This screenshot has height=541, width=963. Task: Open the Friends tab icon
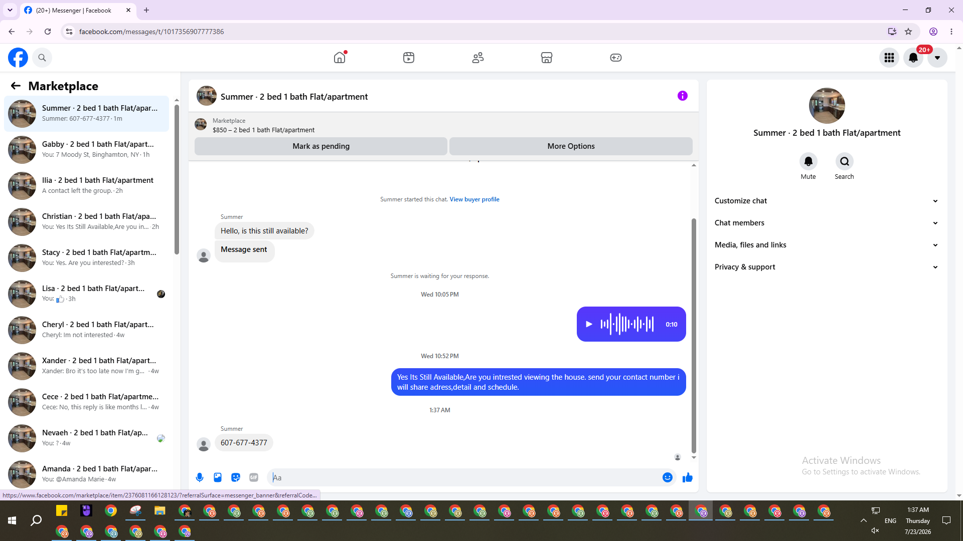pos(478,58)
